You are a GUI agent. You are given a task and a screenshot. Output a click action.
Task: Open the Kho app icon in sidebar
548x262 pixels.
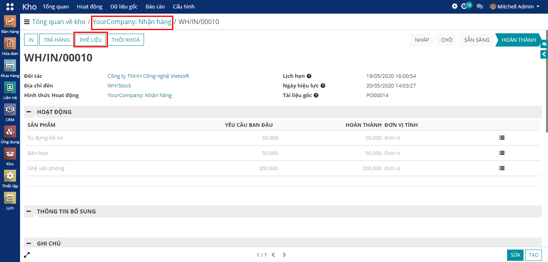pyautogui.click(x=10, y=154)
